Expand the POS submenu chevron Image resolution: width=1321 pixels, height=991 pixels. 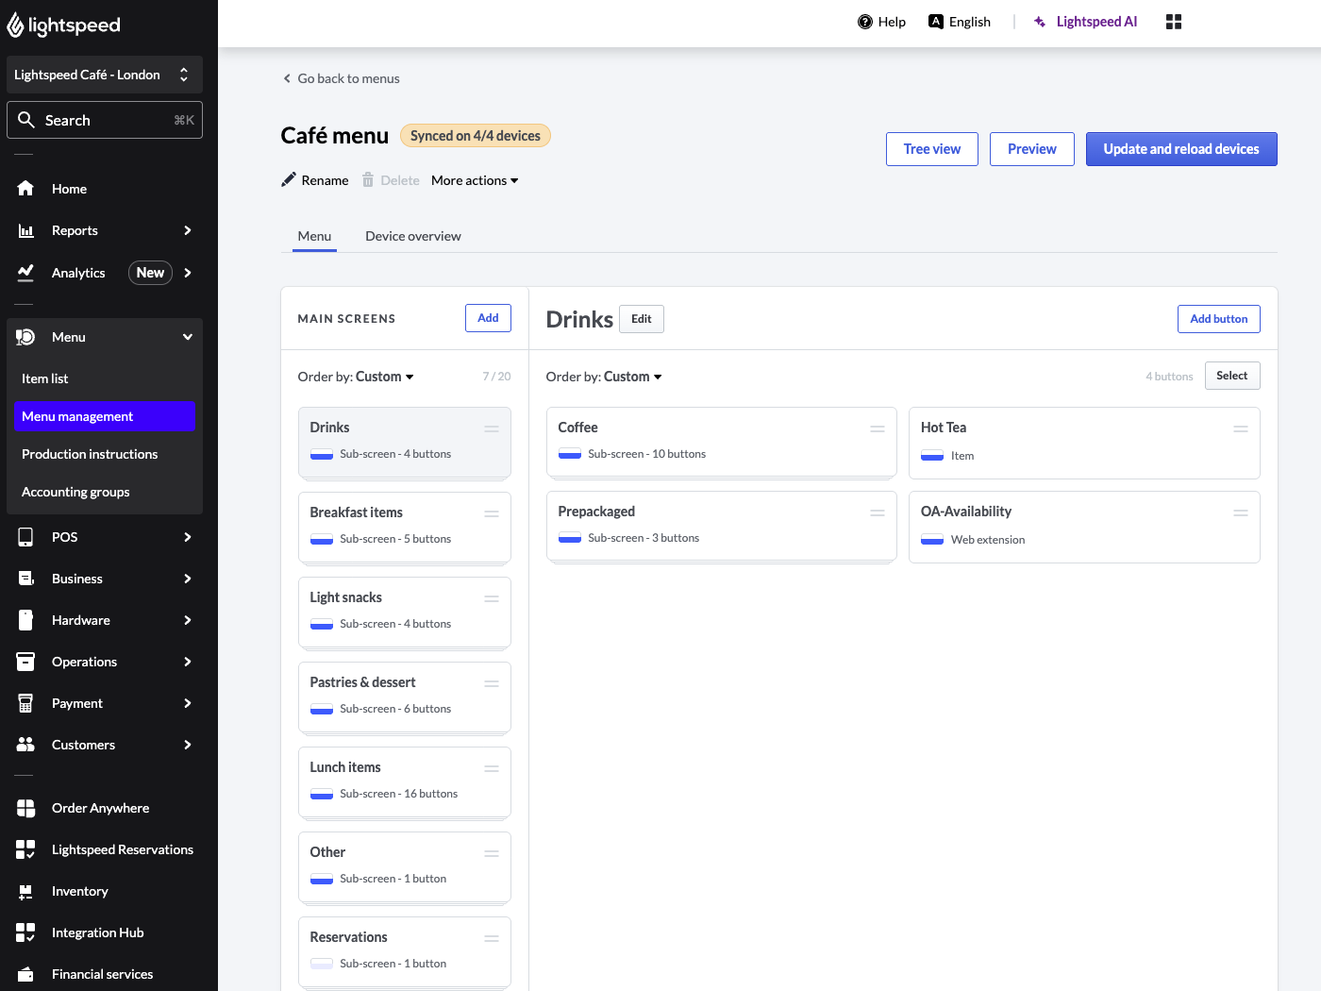pos(188,537)
